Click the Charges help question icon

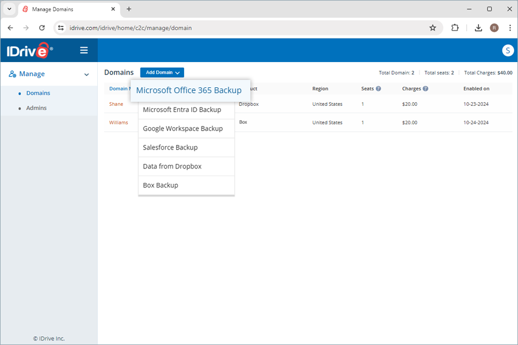point(425,89)
